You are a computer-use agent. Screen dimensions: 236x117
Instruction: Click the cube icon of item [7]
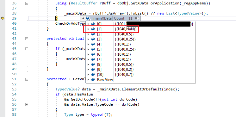(x=93, y=59)
